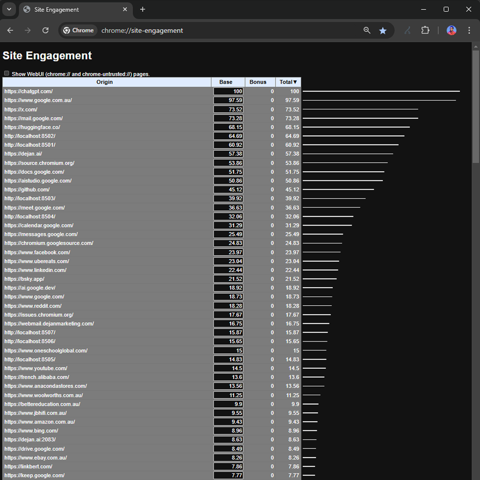Open the Extensions puzzle-piece icon
This screenshot has height=480, width=480.
click(425, 30)
